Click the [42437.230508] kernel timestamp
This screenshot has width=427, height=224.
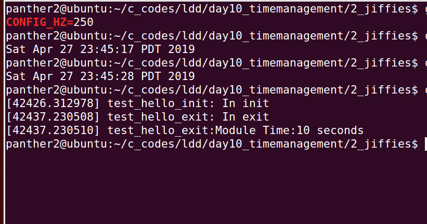[x=53, y=117]
